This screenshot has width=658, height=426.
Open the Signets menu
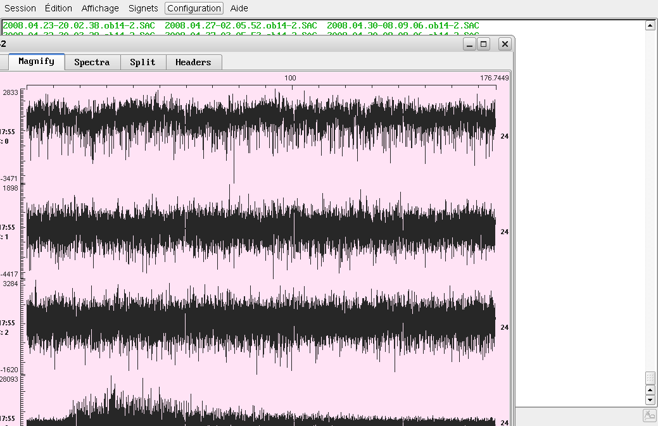pos(144,8)
